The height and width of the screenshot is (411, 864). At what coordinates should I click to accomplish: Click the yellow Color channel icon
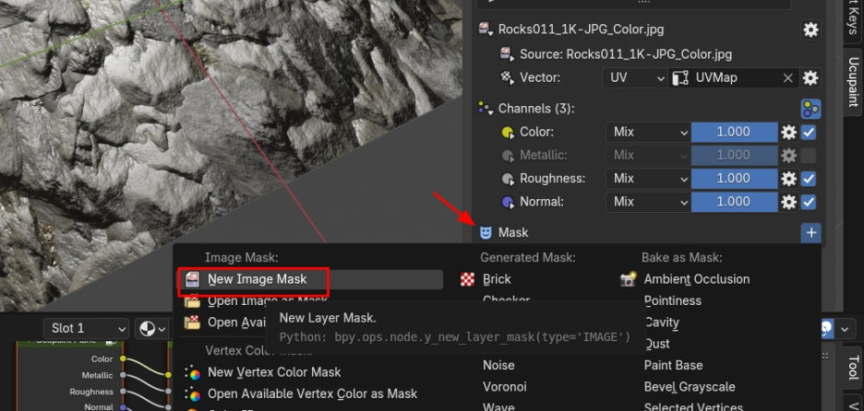[x=508, y=132]
